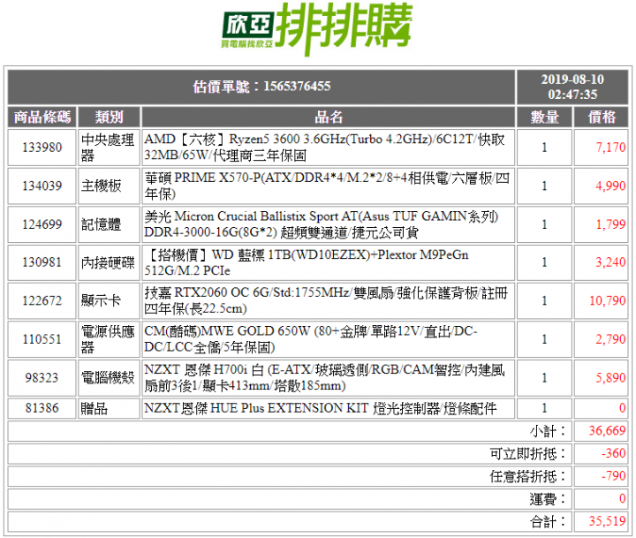Click the 技嘉 RTX2060 OC product name
The height and width of the screenshot is (538, 636).
coord(328,300)
